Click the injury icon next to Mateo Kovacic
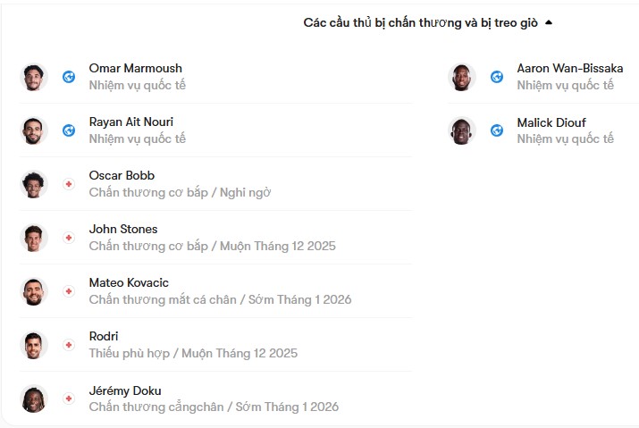 point(69,291)
